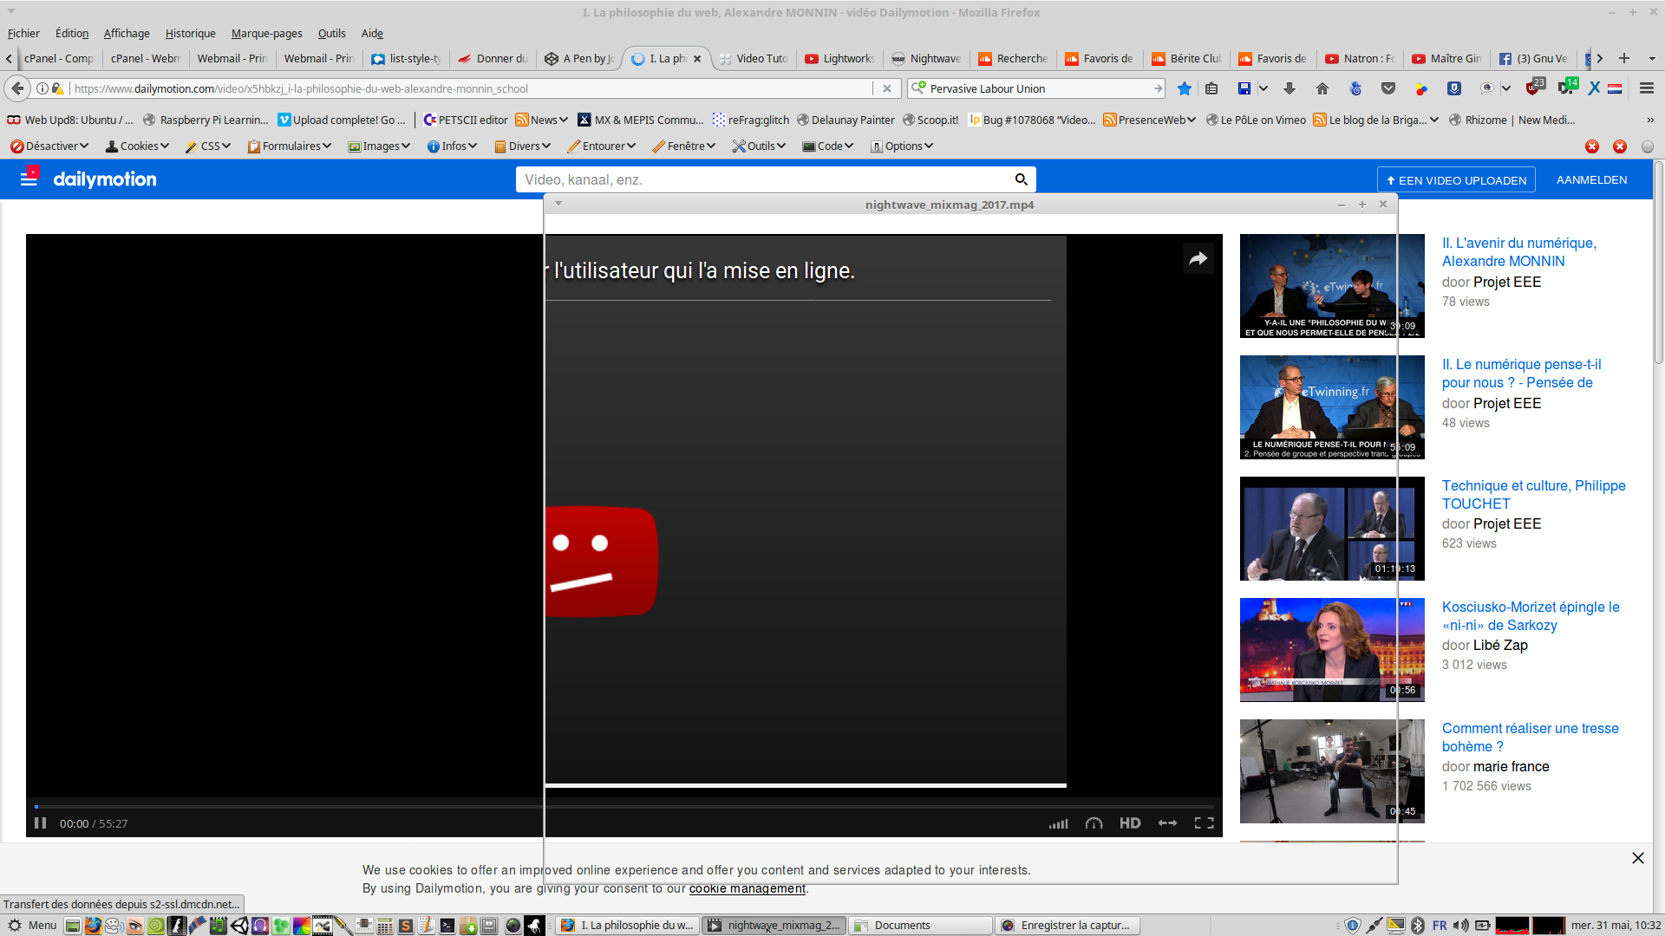Bookmark this page with the star icon
This screenshot has height=936, width=1665.
[x=1184, y=88]
